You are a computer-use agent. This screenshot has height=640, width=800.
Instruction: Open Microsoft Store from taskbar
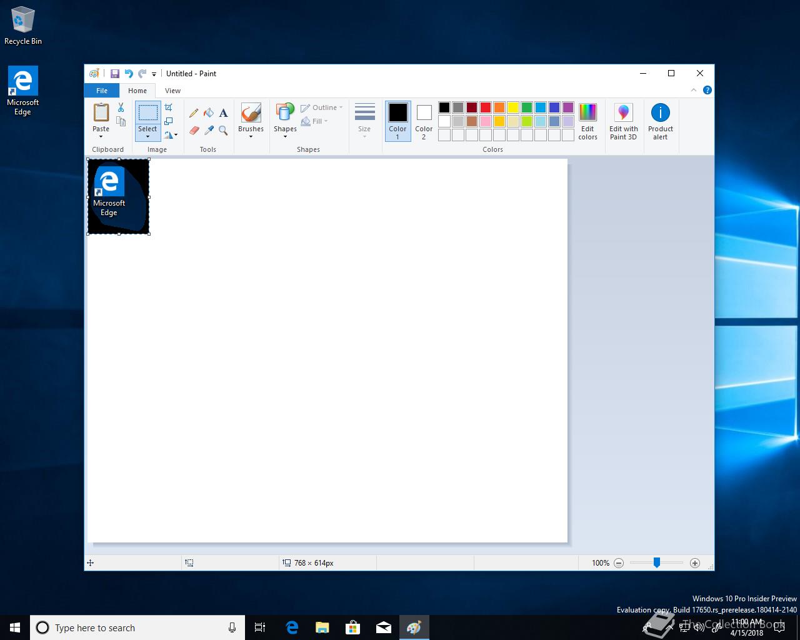(x=353, y=627)
